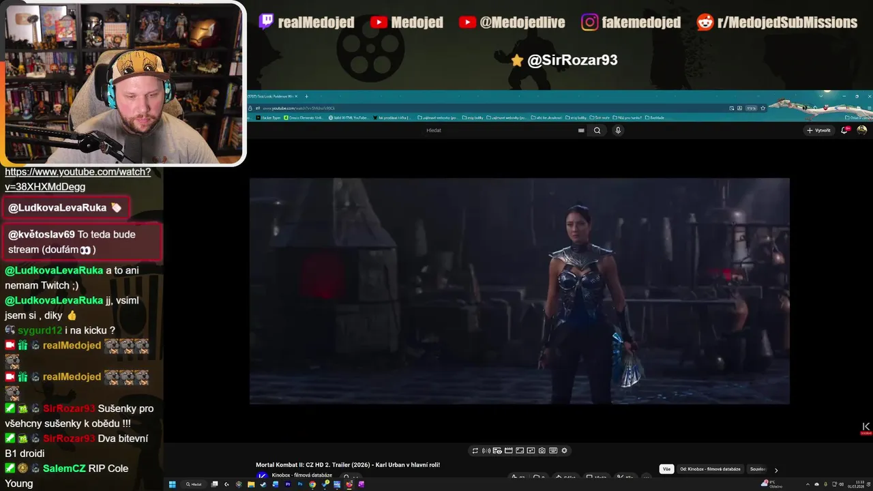Viewport: 873px width, 491px height.
Task: Click the Kinobox channel avatar
Action: (x=262, y=476)
